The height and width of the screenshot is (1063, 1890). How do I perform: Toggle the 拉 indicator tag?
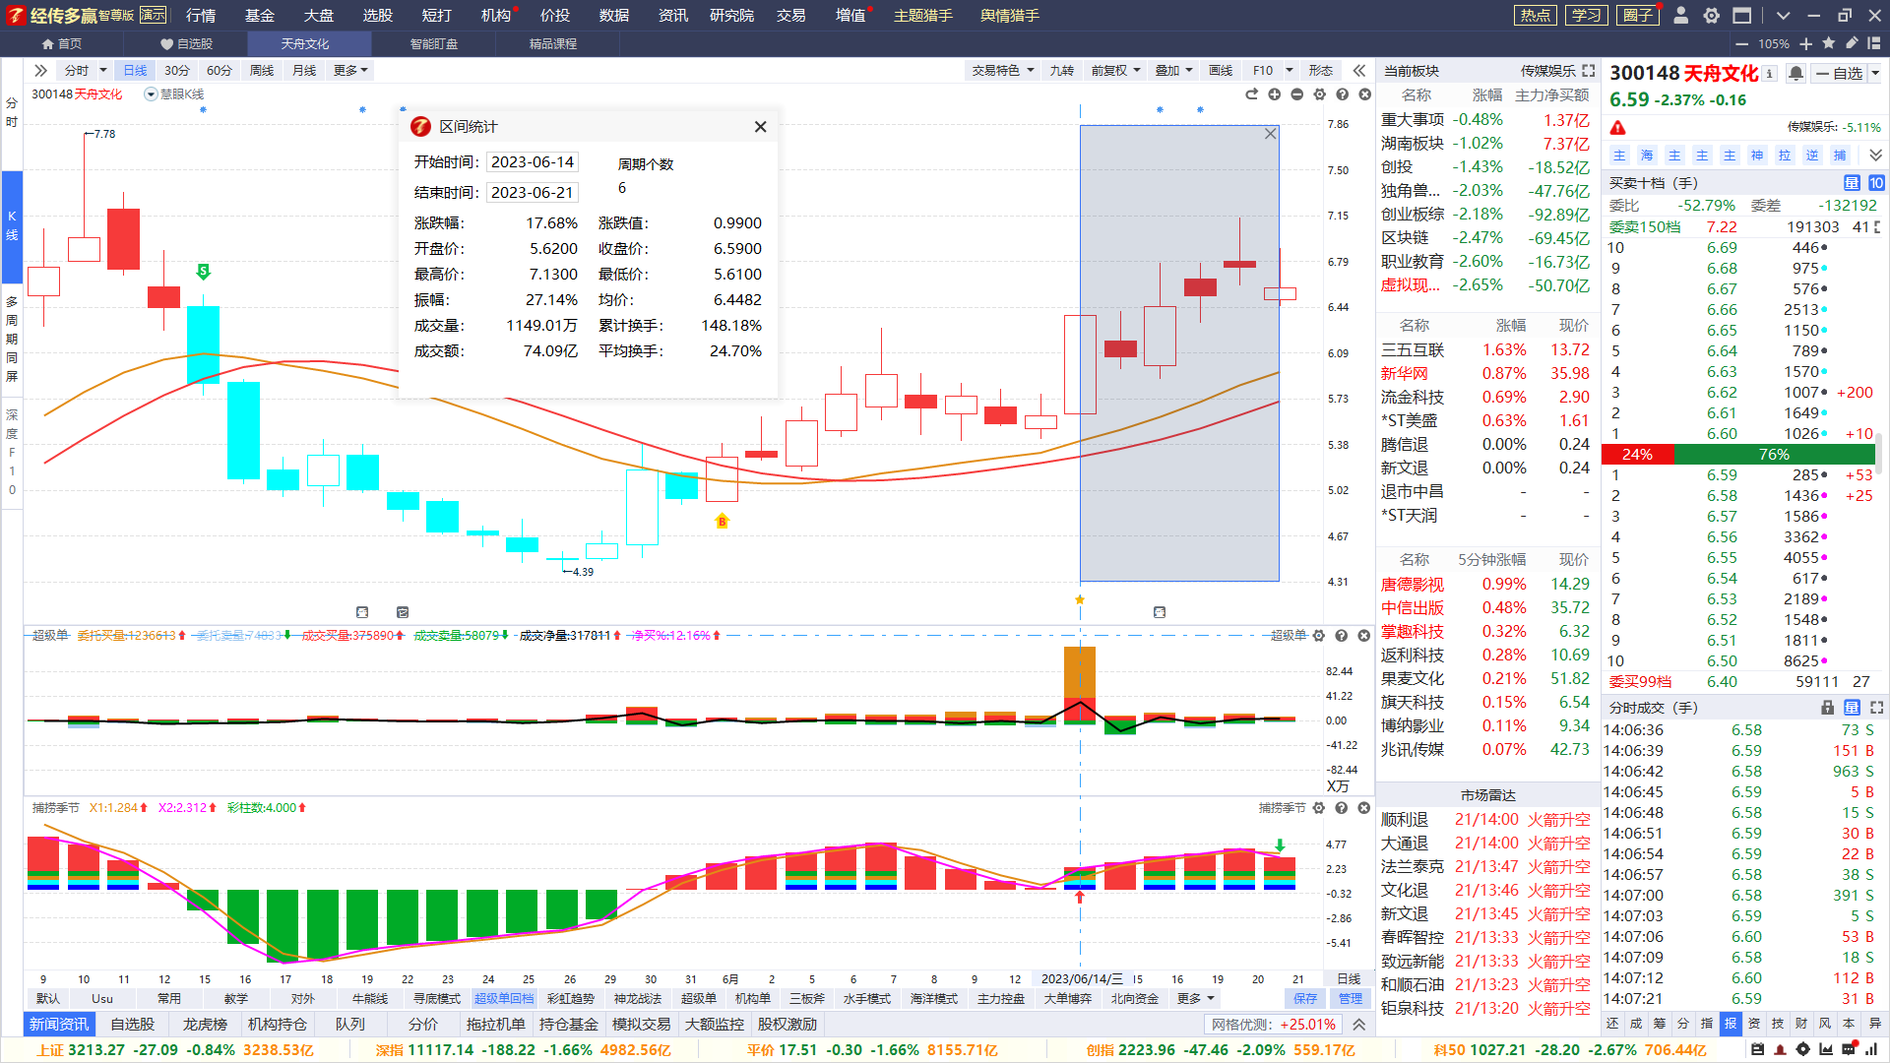click(1785, 156)
